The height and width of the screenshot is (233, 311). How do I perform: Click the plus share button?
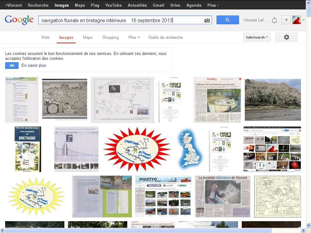pos(286,20)
